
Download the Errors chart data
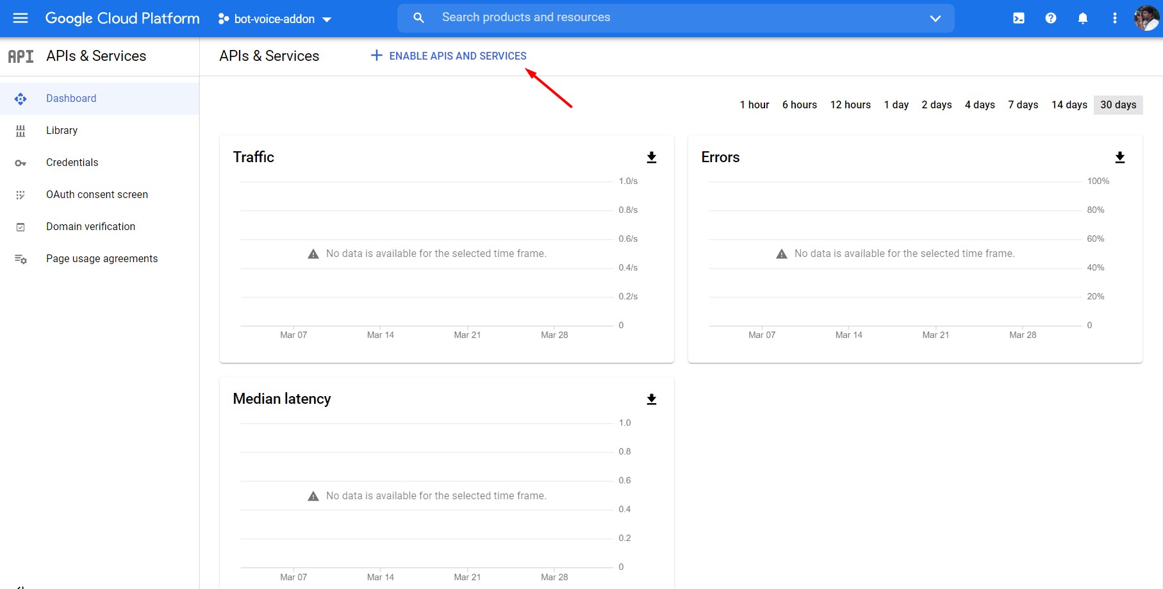click(x=1119, y=157)
